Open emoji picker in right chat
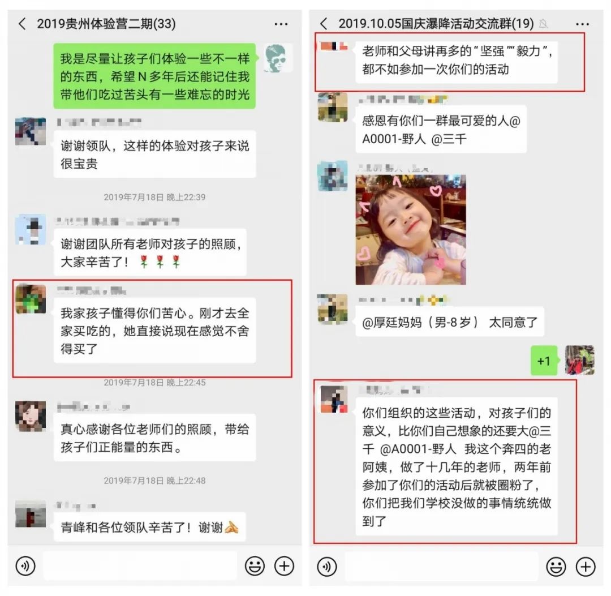The width and height of the screenshot is (611, 596). [556, 567]
